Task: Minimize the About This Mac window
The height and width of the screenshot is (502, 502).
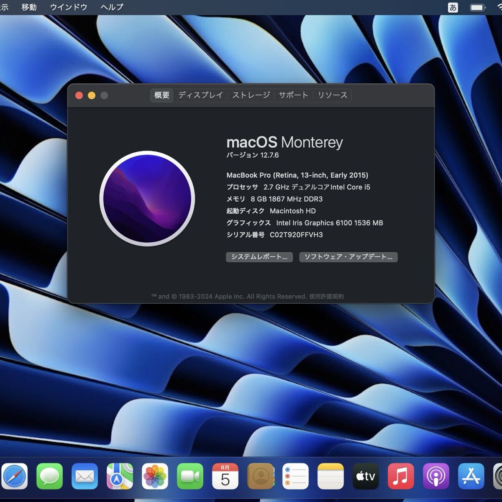Action: click(x=92, y=95)
